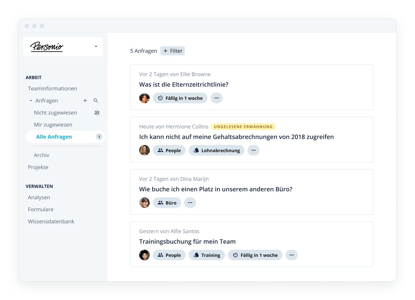Select Nicht zugewiesen in the sidebar
The image size is (415, 300).
(55, 113)
